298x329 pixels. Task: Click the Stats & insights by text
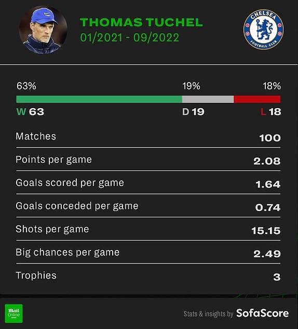coord(208,314)
